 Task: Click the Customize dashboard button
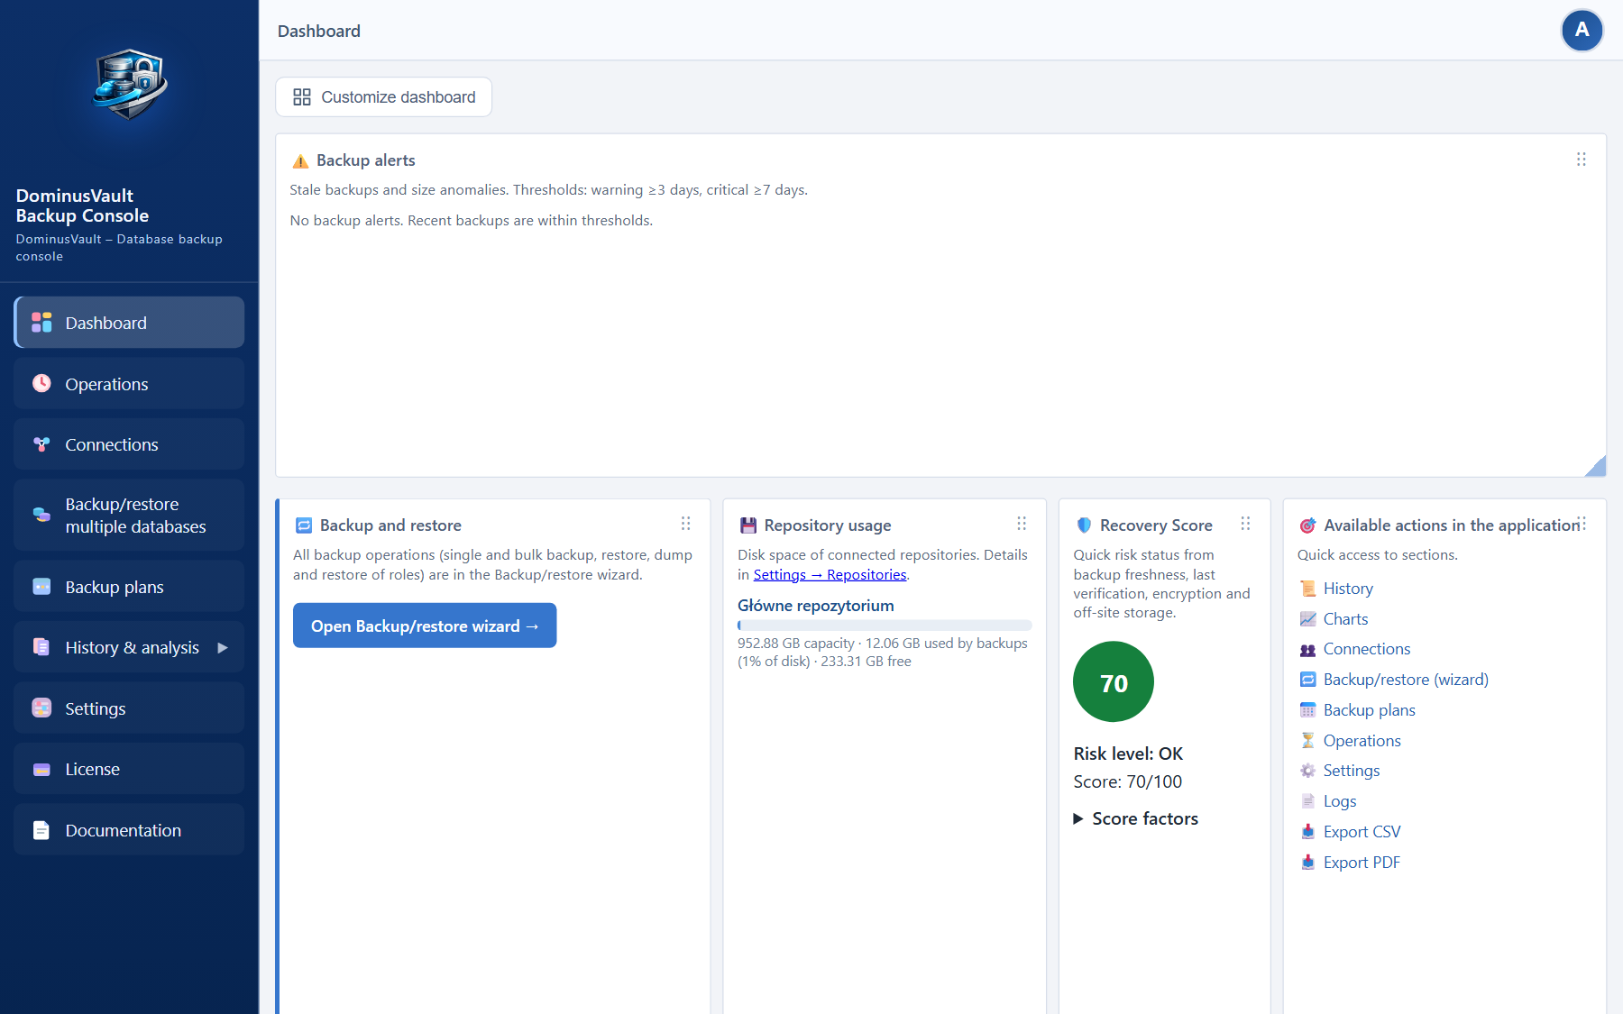pos(383,97)
